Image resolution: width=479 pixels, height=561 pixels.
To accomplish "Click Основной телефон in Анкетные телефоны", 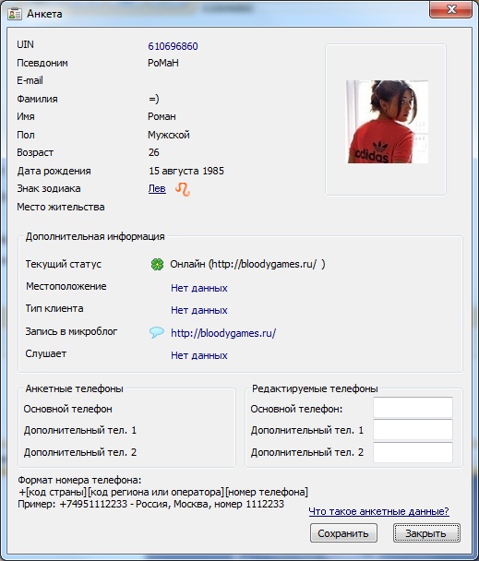I will point(68,409).
